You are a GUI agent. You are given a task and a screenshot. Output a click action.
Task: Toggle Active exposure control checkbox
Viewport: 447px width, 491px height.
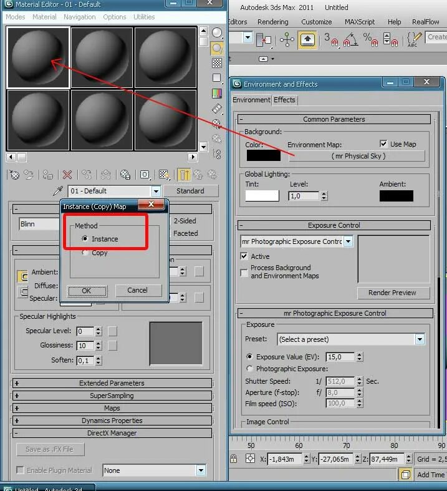tap(244, 256)
